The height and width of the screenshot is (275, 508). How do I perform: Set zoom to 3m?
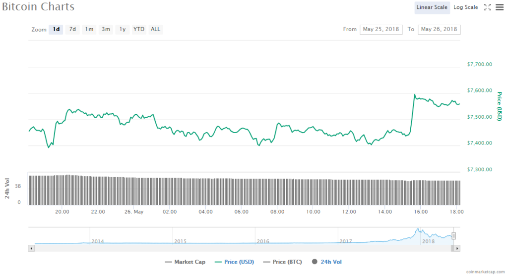pyautogui.click(x=106, y=29)
